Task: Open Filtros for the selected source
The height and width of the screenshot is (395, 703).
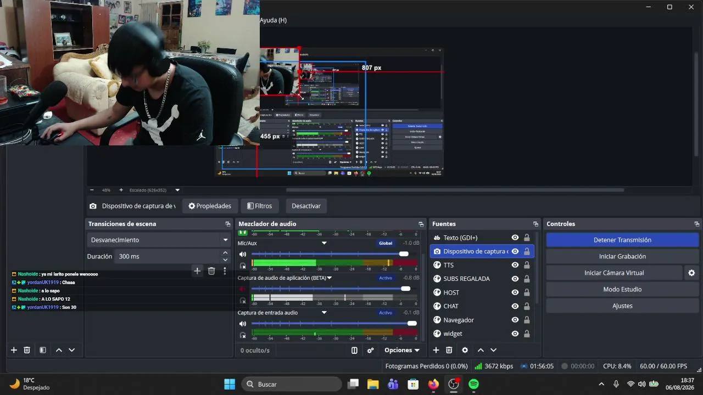Action: (260, 206)
